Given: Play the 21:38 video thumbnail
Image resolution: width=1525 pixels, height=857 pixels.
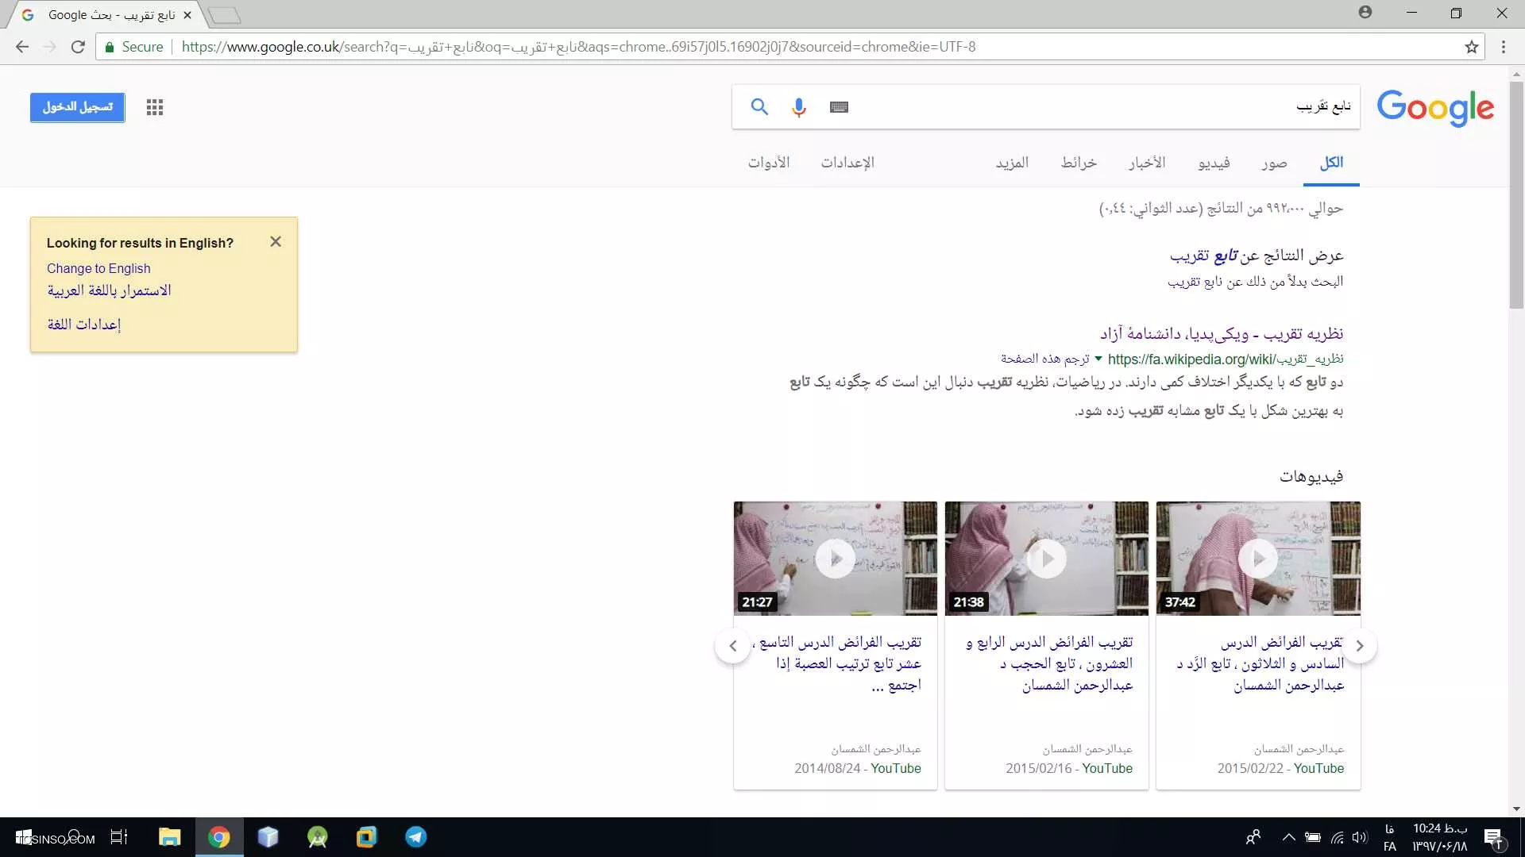Looking at the screenshot, I should click(1047, 559).
